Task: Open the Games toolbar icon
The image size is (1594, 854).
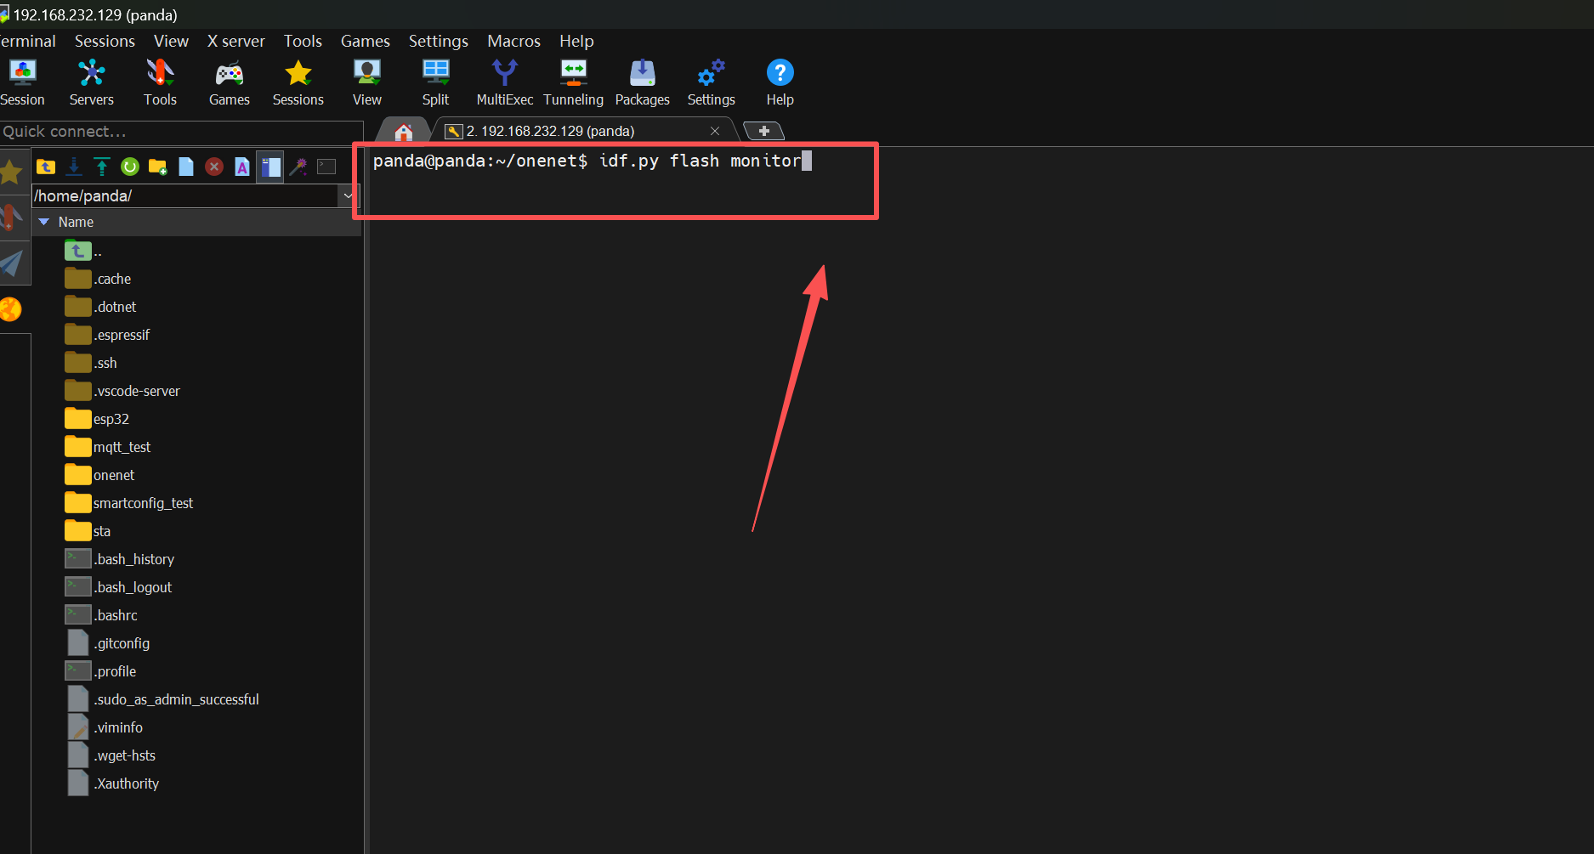Action: pos(229,82)
